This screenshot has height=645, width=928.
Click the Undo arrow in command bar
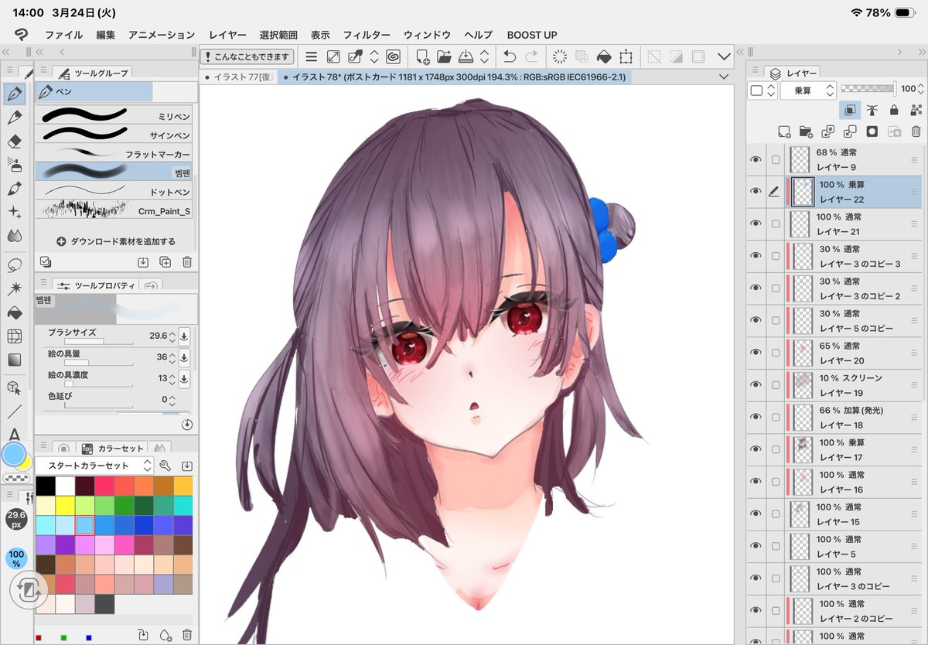[x=509, y=56]
